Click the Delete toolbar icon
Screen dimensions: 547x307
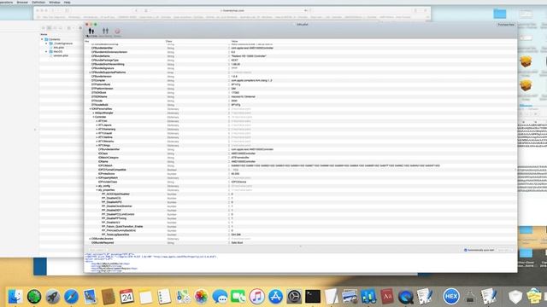click(x=118, y=32)
